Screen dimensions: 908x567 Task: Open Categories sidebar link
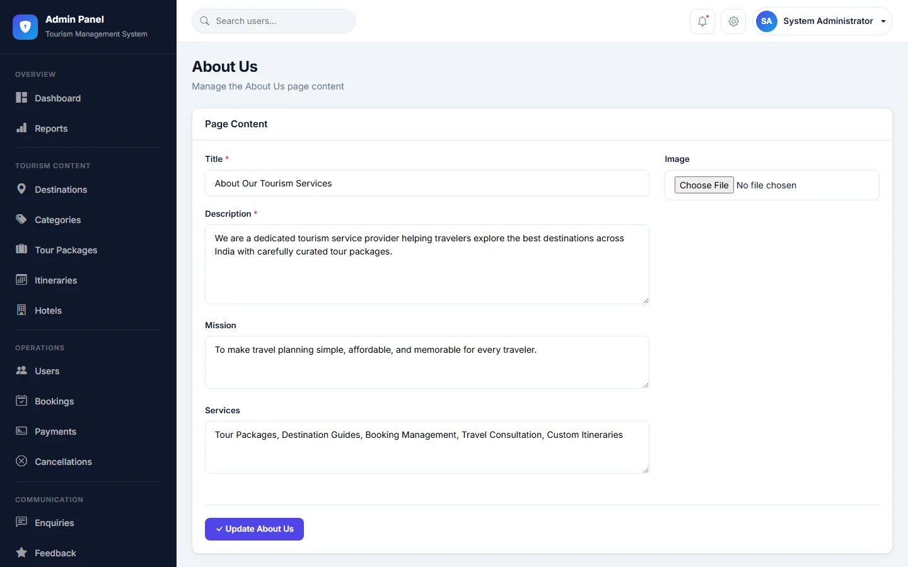point(88,220)
